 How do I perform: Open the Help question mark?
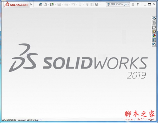[138, 4]
